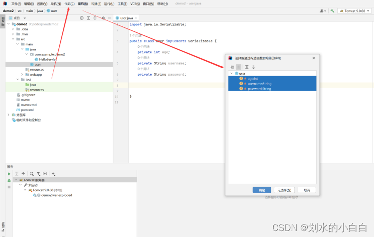
Task: Collapse the Tomcat 服务器 node
Action: click(x=16, y=180)
